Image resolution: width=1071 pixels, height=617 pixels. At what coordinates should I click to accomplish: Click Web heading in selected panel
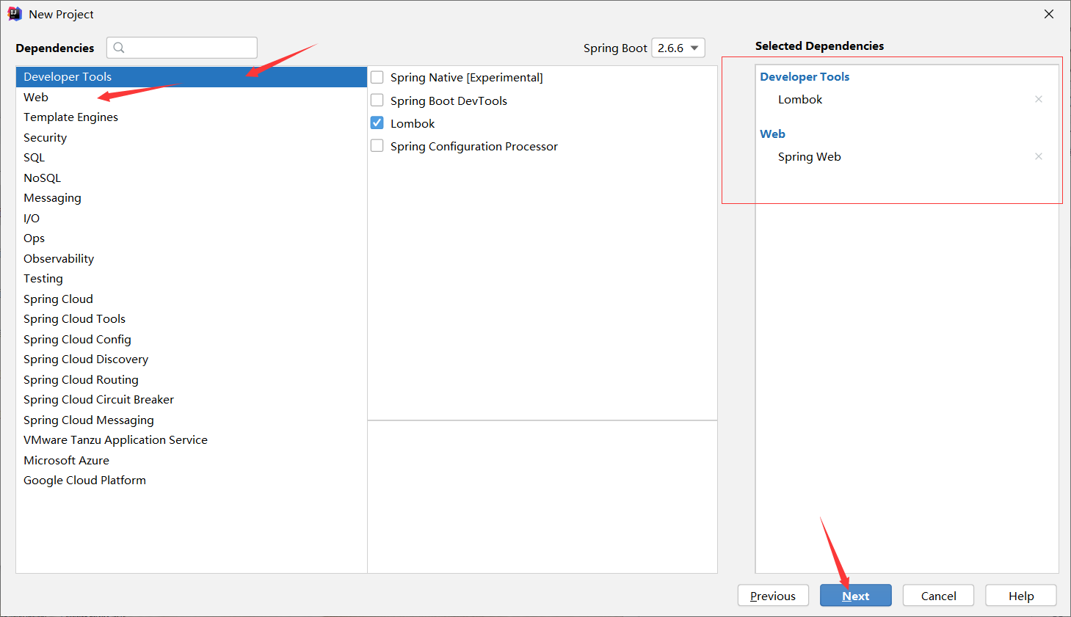[x=773, y=134]
